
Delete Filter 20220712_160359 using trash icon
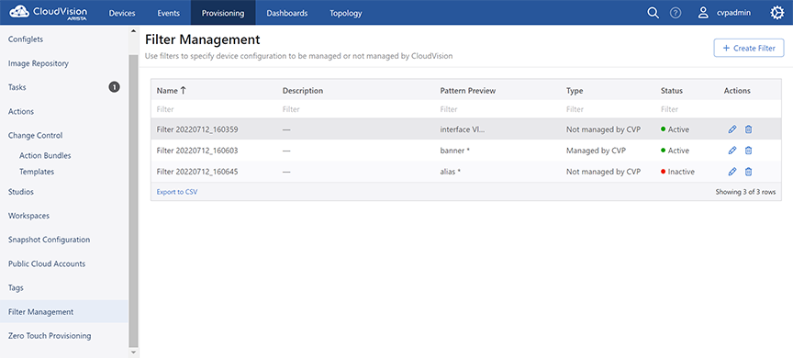(x=749, y=129)
